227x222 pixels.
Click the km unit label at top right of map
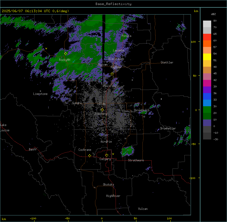tap(196, 11)
